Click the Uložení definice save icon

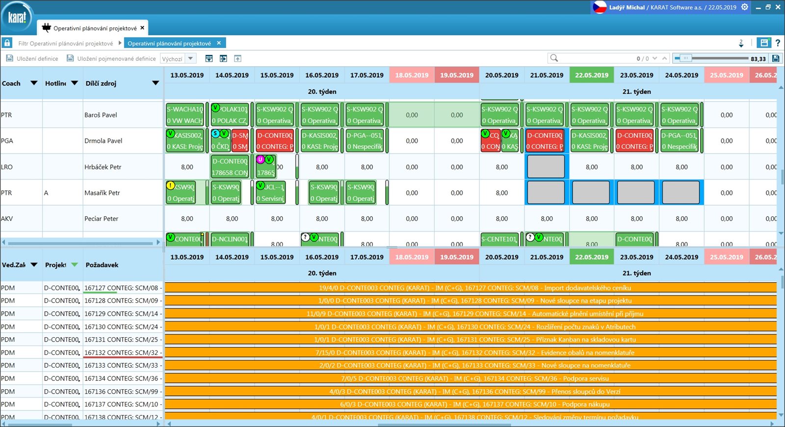9,58
